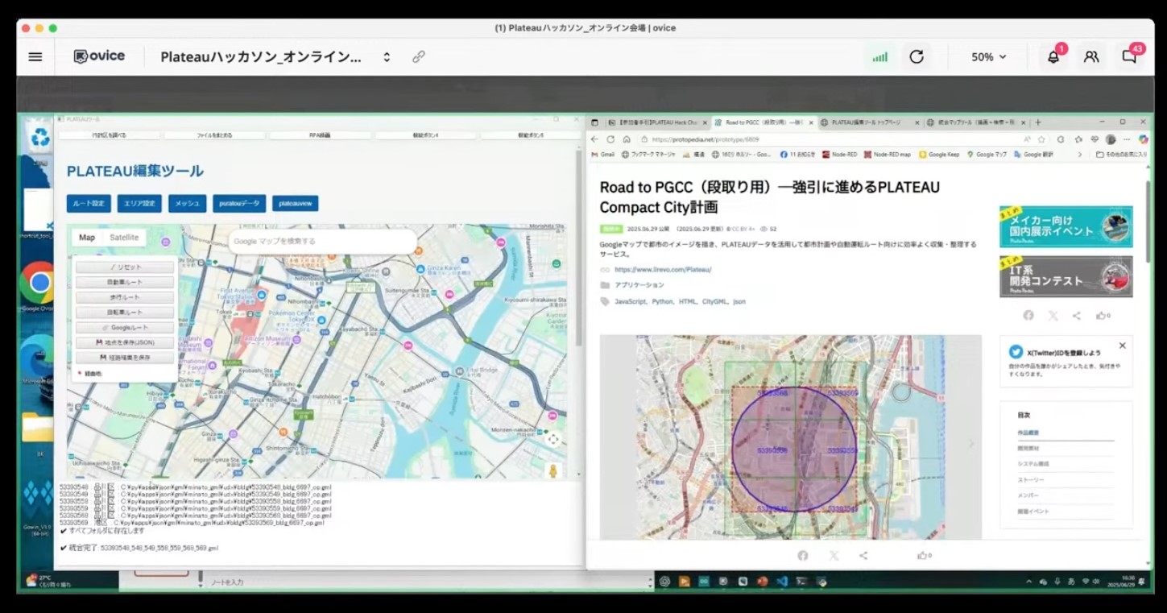
Task: Click the thumbs-up like icon under the title
Action: point(1100,316)
